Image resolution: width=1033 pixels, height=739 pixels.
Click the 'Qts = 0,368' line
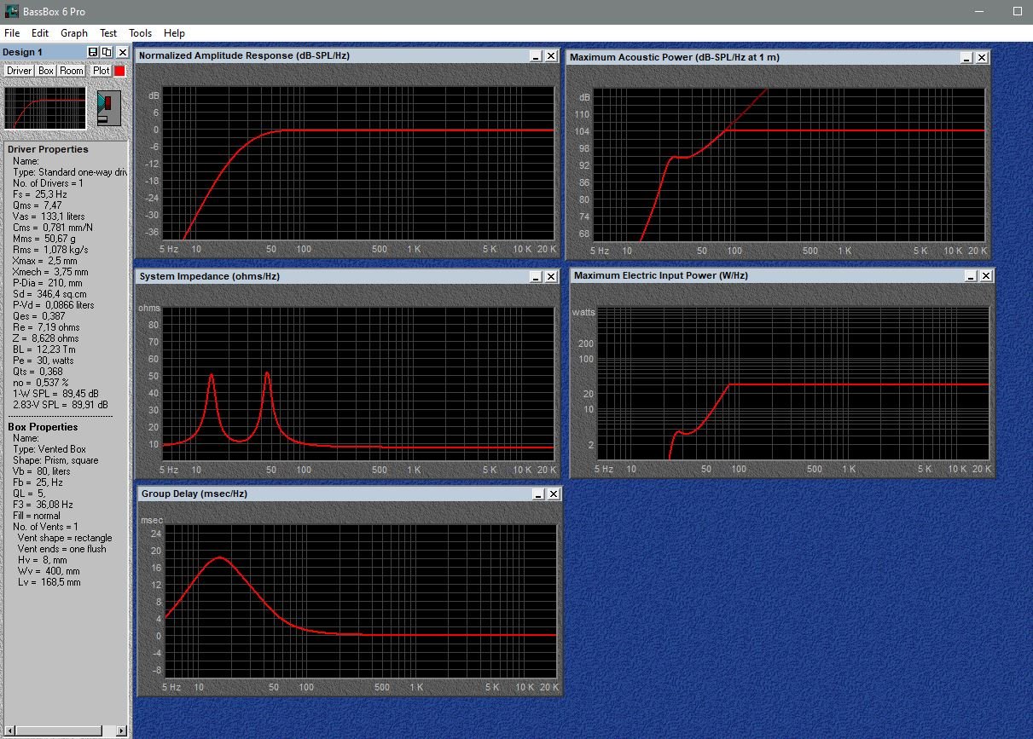(x=38, y=372)
